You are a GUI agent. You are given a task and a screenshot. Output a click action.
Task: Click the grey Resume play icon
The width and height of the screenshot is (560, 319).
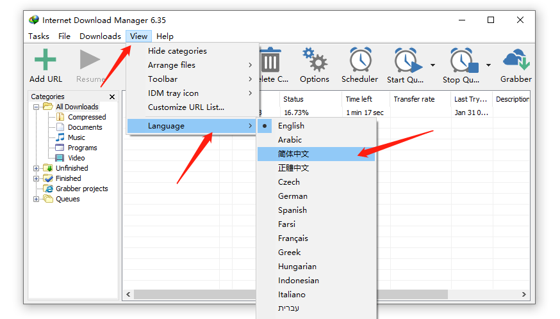[x=90, y=59]
